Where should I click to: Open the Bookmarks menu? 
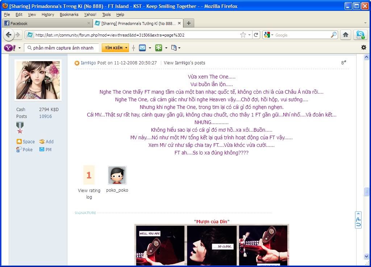pyautogui.click(x=69, y=14)
